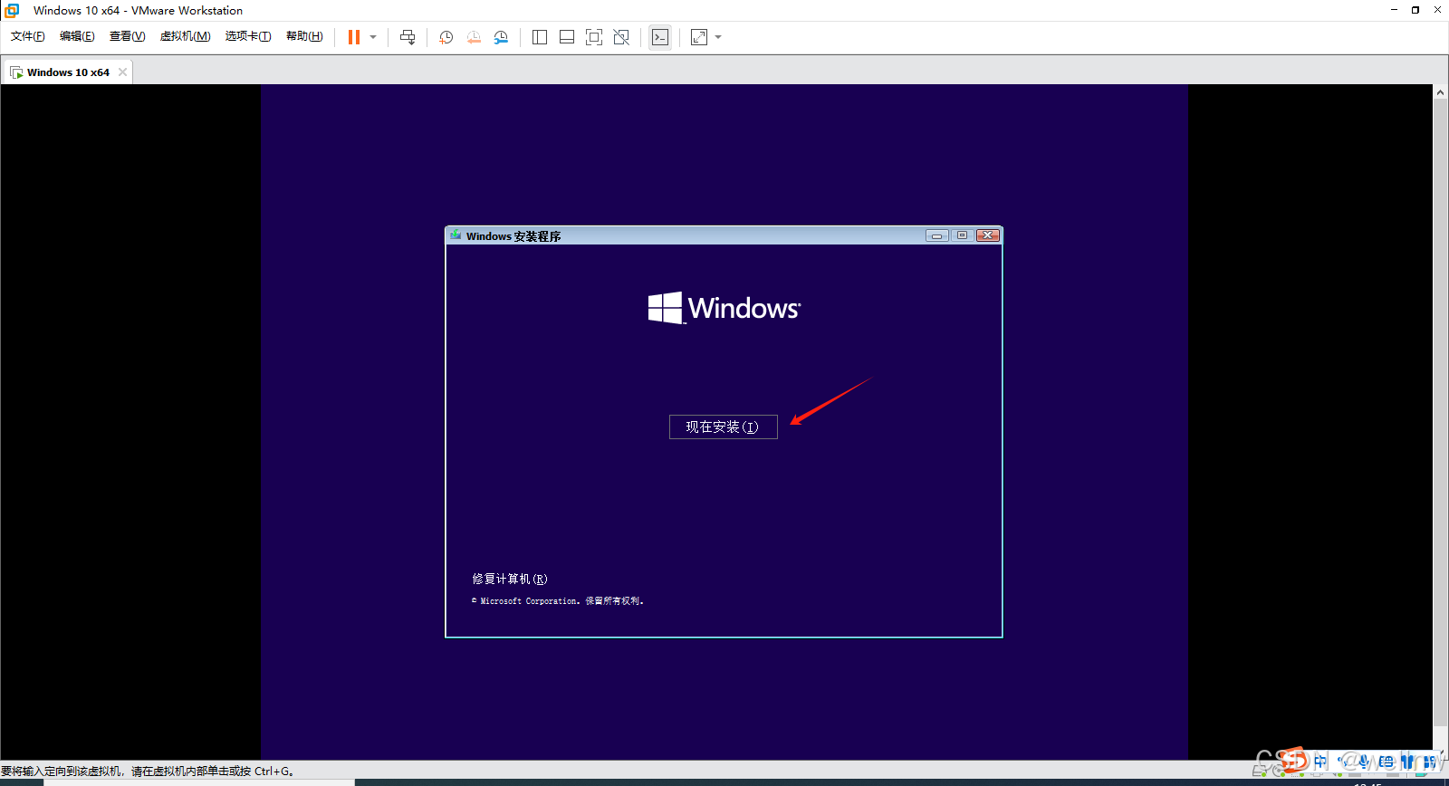Open the 帮助(H) menu
Screen dimensions: 1449x786
(x=304, y=36)
